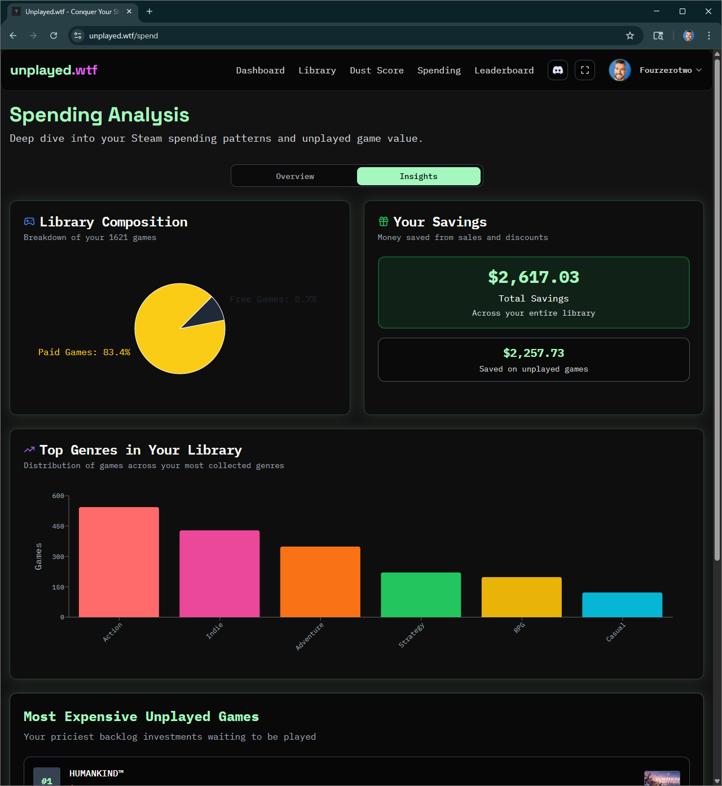Click the Fourzerotwo profile avatar
This screenshot has height=786, width=722.
click(x=620, y=70)
